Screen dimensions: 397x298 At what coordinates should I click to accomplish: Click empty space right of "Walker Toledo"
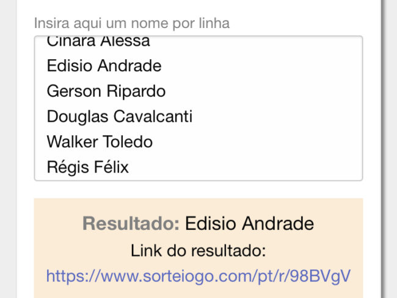(257, 142)
